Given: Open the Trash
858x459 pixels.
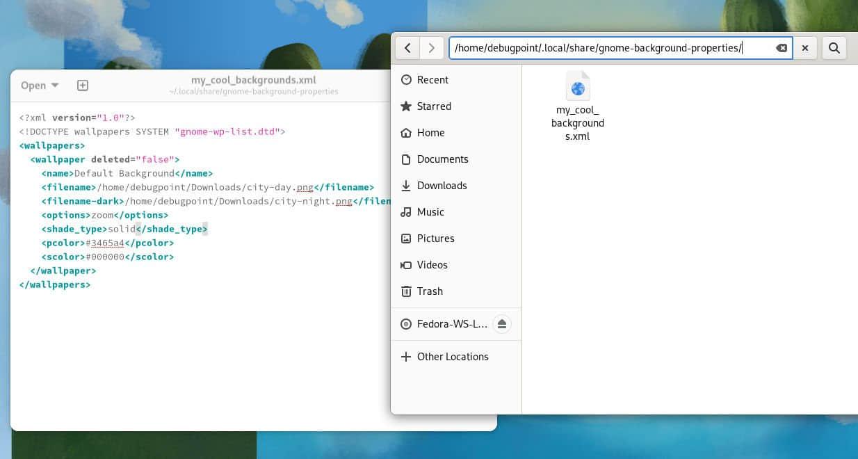Looking at the screenshot, I should pyautogui.click(x=430, y=291).
